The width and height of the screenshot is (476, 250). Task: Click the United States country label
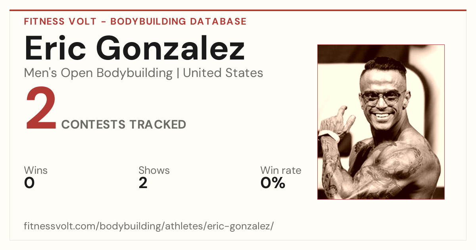click(x=223, y=73)
